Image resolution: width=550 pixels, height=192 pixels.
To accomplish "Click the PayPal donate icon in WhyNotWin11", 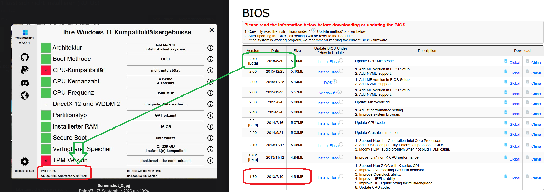I will coord(25,70).
